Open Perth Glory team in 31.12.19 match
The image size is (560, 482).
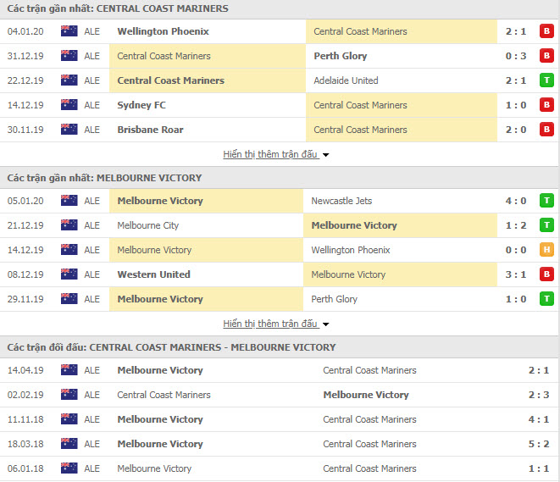point(341,56)
